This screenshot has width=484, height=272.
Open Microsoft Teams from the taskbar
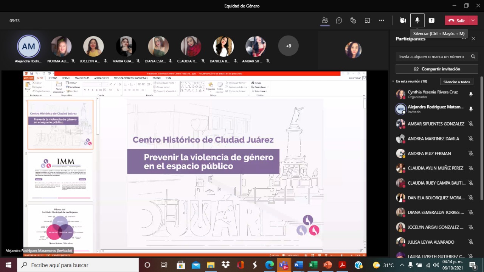click(283, 265)
